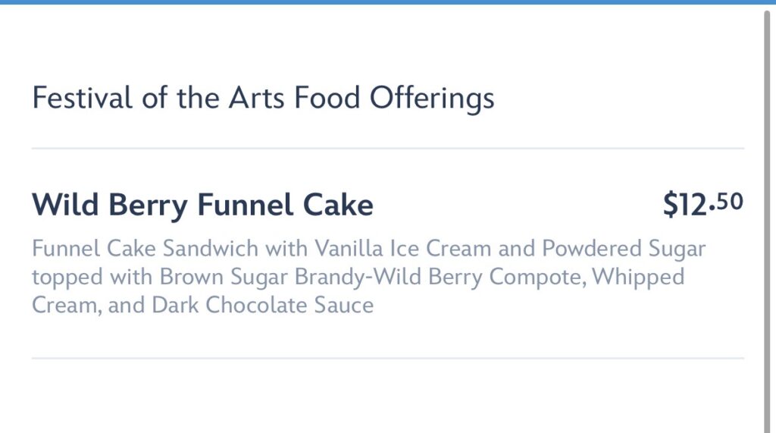Click "Whipped" at the end of the second line
776x433 pixels.
click(637, 277)
